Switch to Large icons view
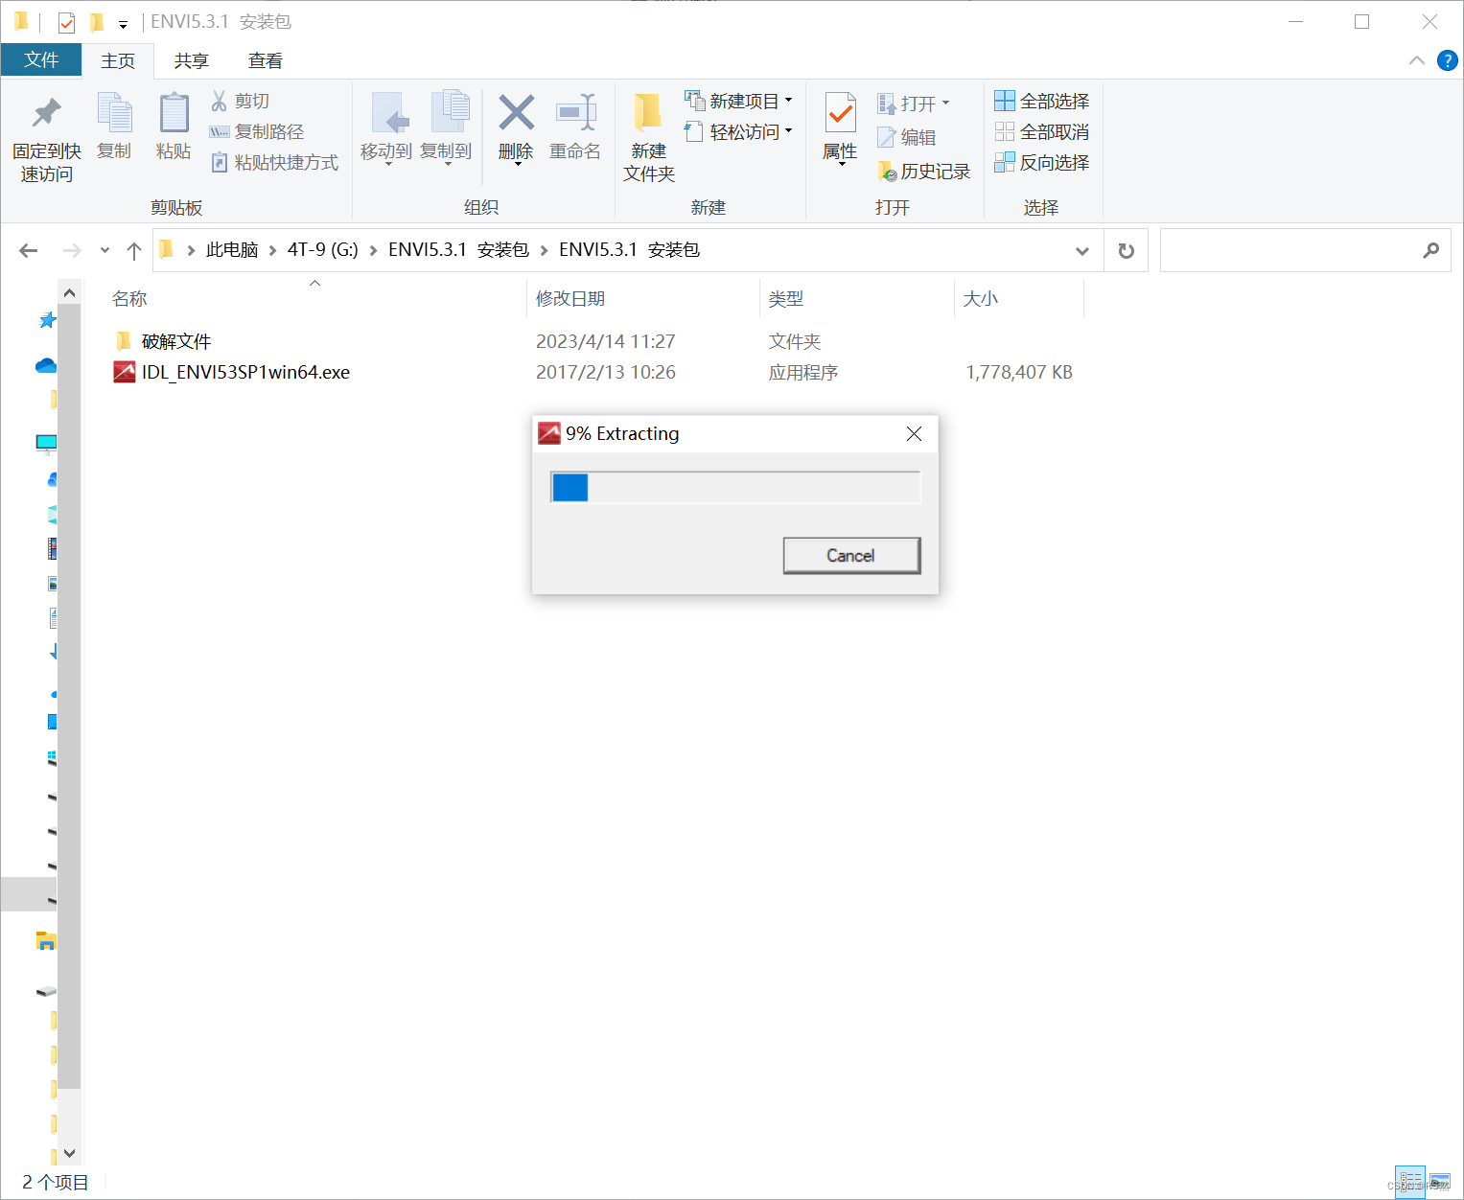Screen dimensions: 1464x1200 click(x=1440, y=1182)
